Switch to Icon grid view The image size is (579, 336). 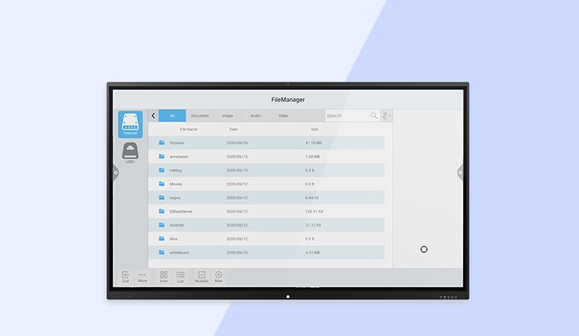tap(164, 276)
